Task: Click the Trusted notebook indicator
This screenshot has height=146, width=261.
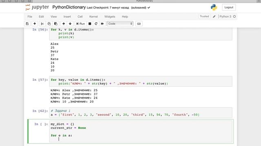Action: pyautogui.click(x=204, y=16)
